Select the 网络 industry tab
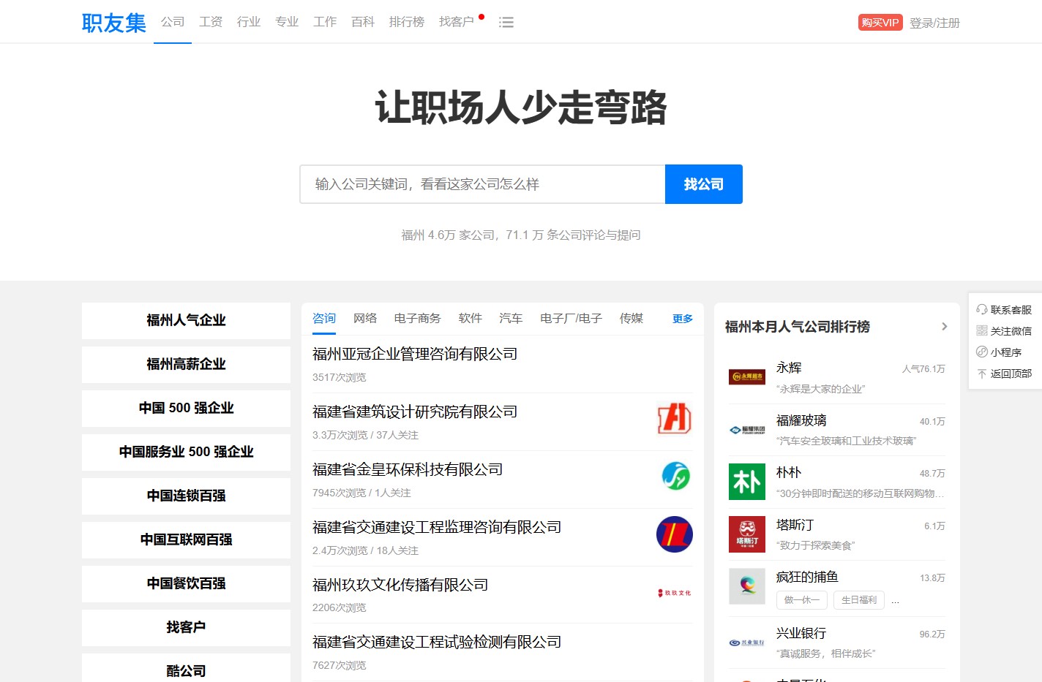This screenshot has width=1042, height=682. [x=365, y=319]
